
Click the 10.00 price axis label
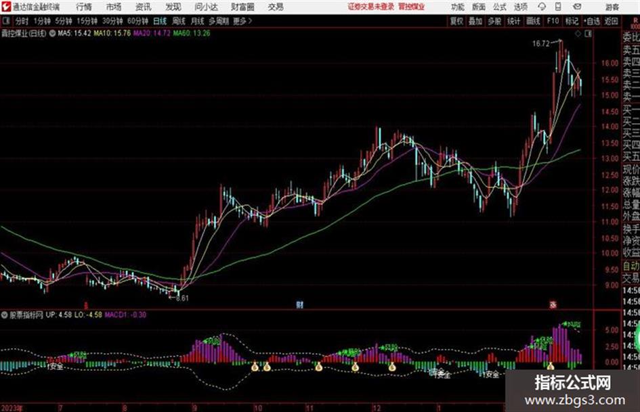click(610, 253)
